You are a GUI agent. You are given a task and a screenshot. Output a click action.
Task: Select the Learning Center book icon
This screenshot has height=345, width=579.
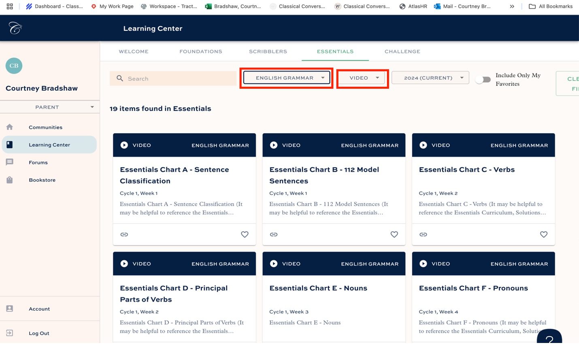click(10, 145)
